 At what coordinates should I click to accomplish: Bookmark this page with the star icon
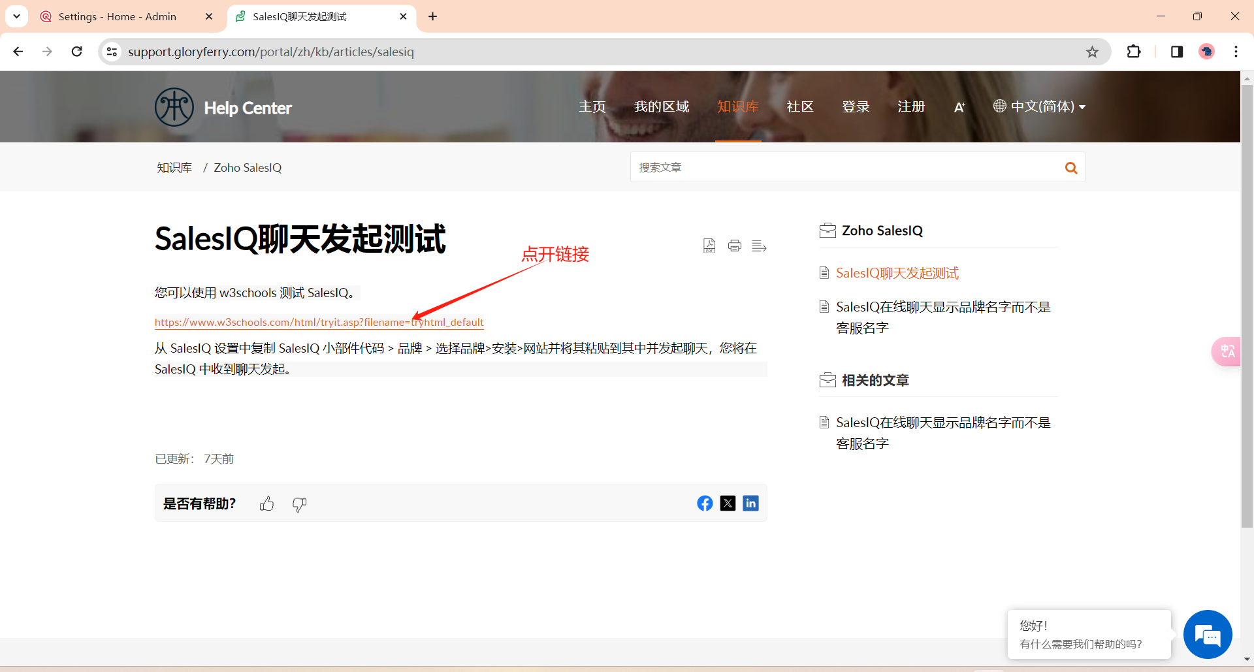pos(1092,52)
